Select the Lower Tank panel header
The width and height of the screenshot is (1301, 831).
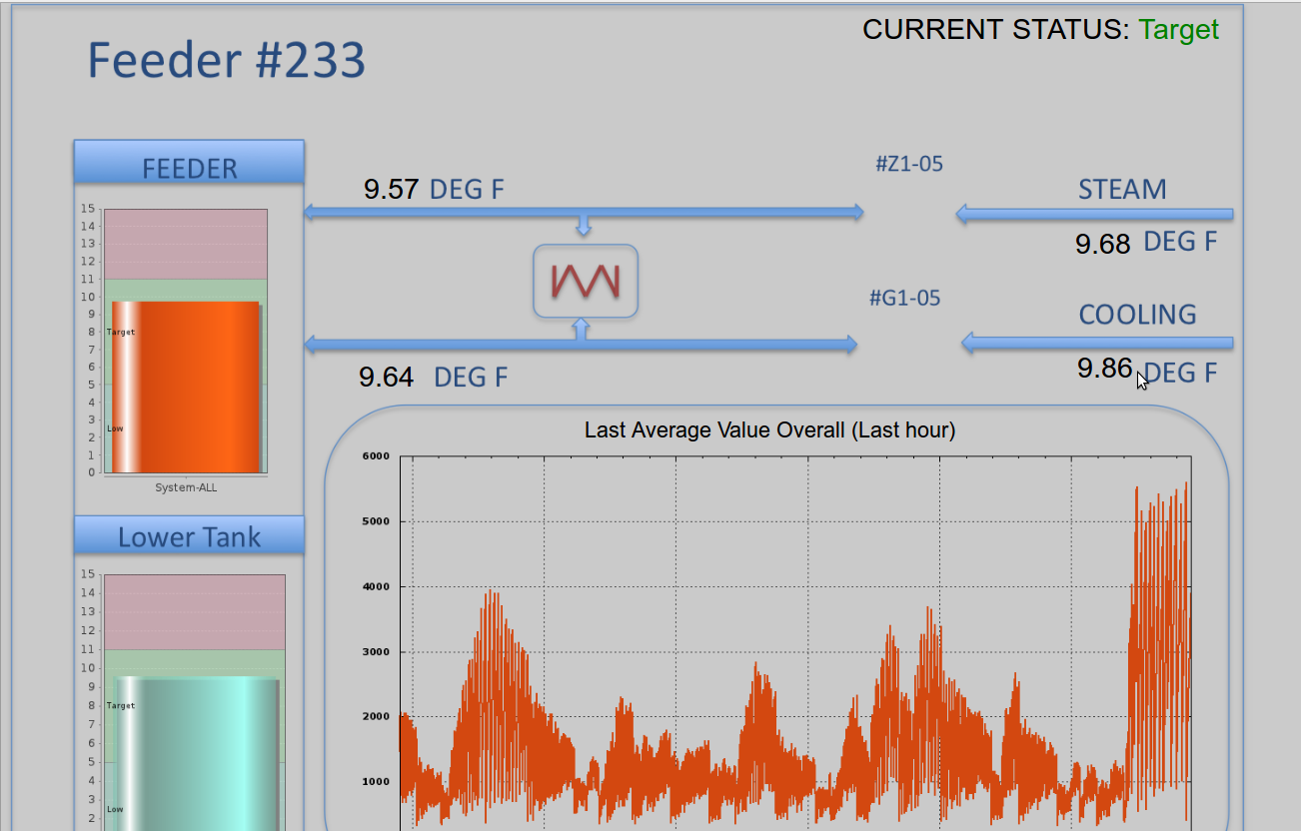189,535
